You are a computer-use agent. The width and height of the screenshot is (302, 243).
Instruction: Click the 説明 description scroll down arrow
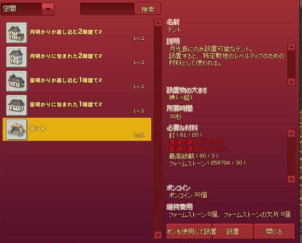[291, 82]
